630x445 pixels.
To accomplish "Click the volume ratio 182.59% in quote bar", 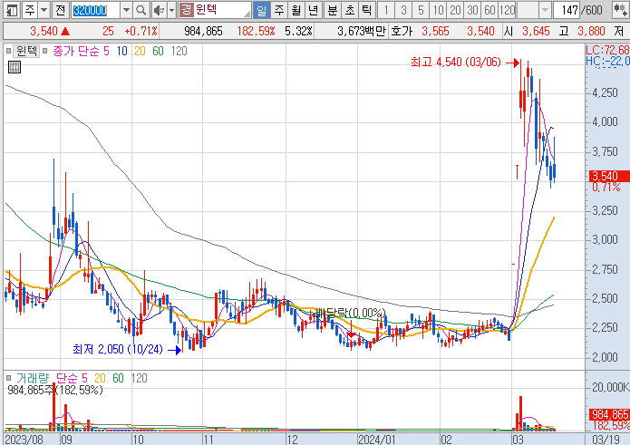I will coord(256,32).
